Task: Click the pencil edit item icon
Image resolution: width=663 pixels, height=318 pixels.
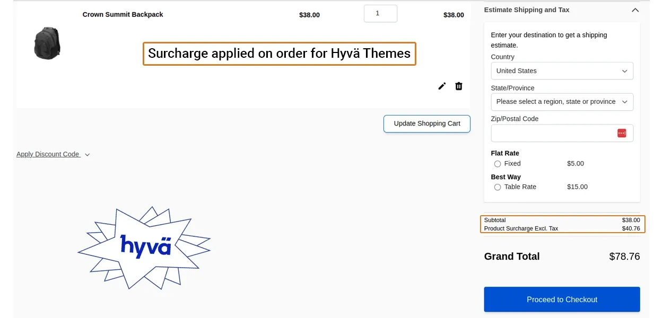Action: click(442, 86)
